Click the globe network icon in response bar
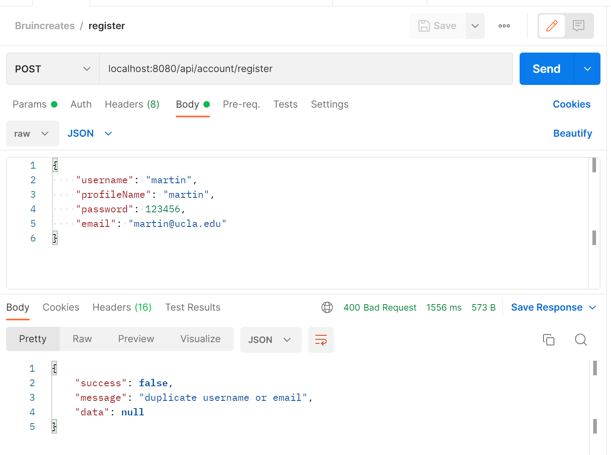611x455 pixels. (327, 307)
